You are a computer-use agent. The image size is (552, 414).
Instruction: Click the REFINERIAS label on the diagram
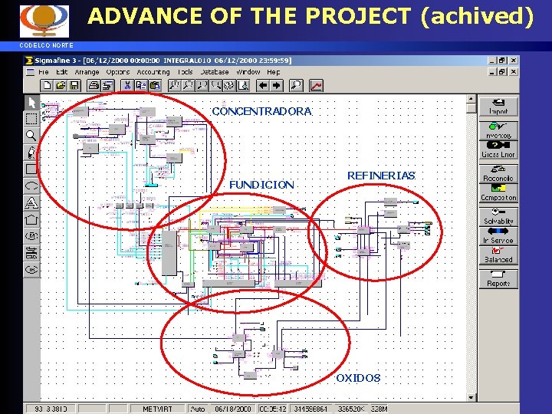click(x=381, y=176)
